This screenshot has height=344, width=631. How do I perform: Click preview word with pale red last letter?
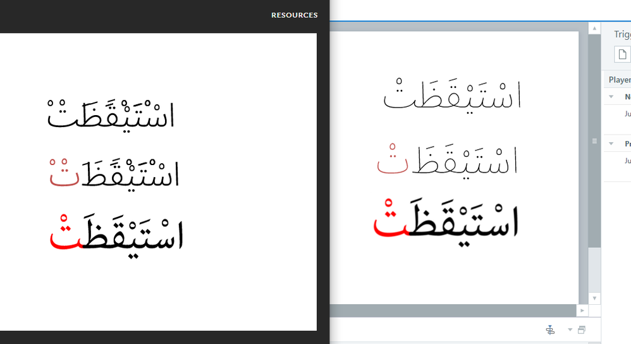tap(114, 174)
